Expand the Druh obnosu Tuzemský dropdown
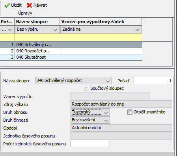Viewport: 177px width, 156px height. (90, 112)
